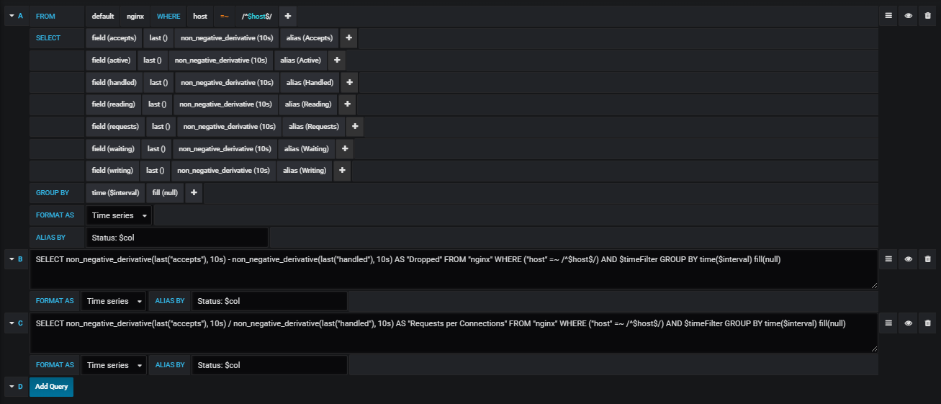Click the field (accepts) segment
The width and height of the screenshot is (941, 404).
114,38
